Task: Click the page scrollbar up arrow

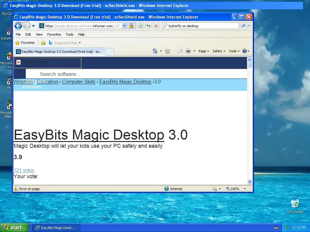Action: click(x=249, y=60)
